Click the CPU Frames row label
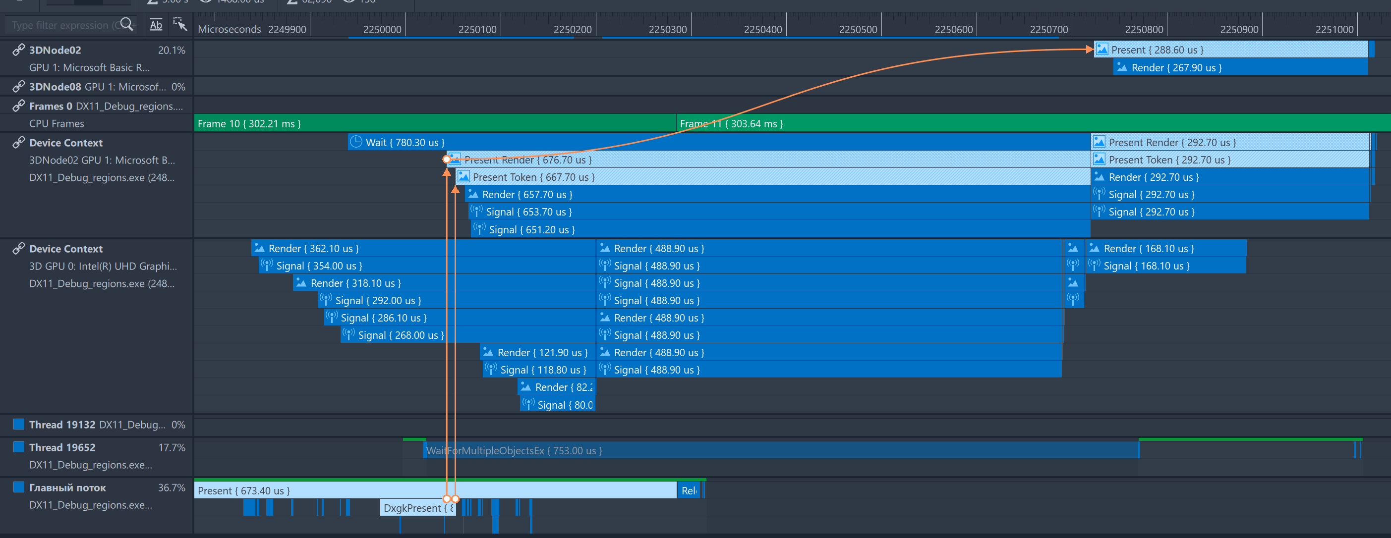Image resolution: width=1391 pixels, height=538 pixels. 57,123
